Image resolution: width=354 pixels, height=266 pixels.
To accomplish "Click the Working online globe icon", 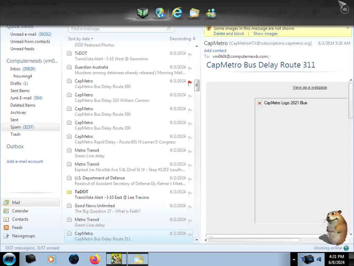I will coord(346,248).
